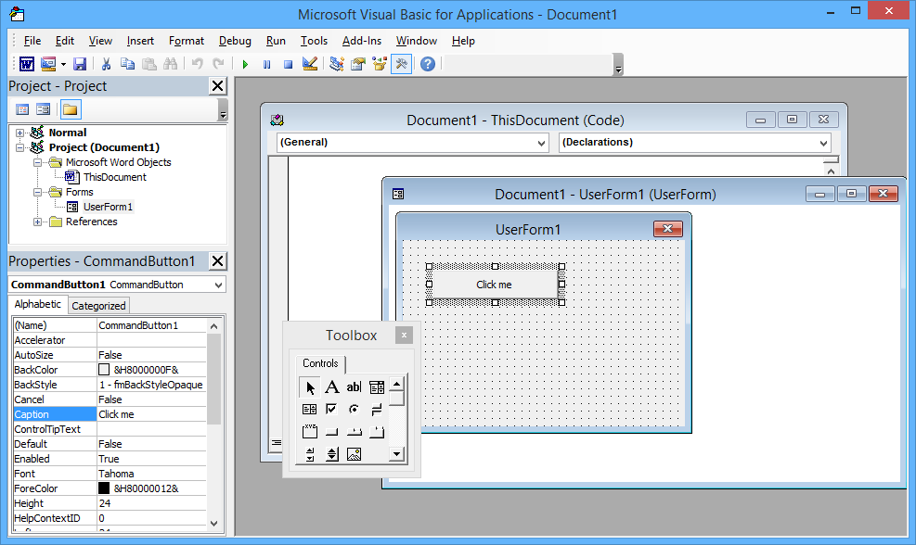Click View Code icon in Project panel
Screen dimensions: 916x545
22,109
